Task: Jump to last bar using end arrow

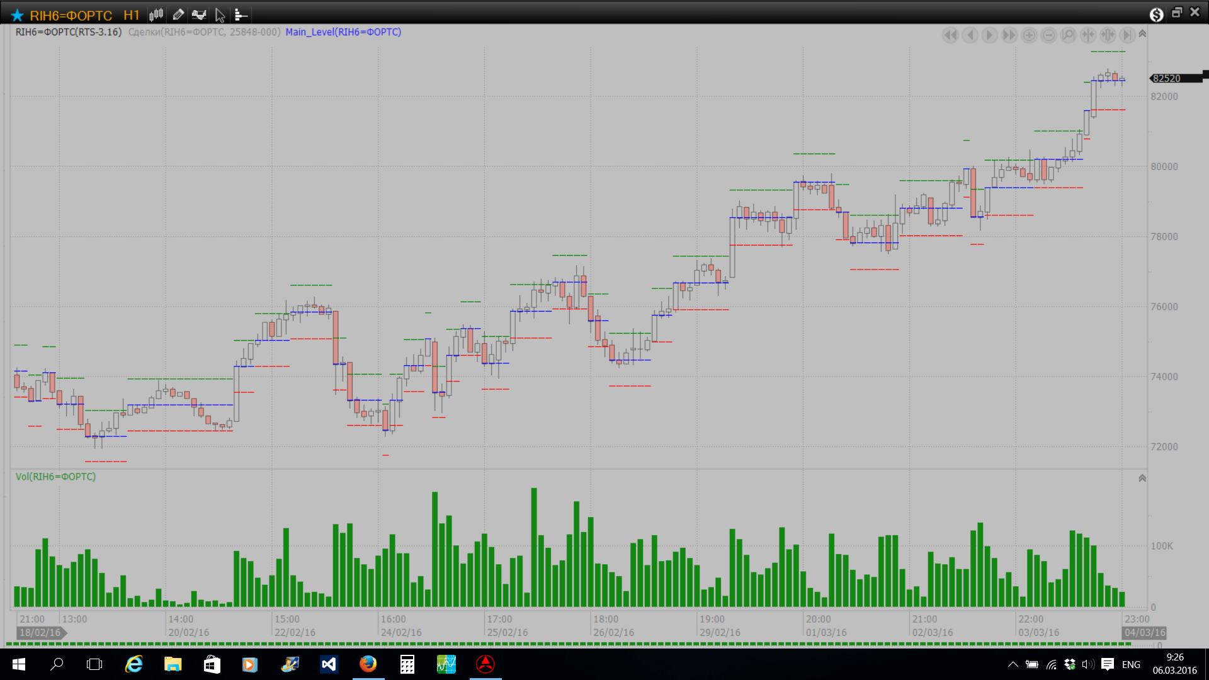Action: (x=1127, y=35)
